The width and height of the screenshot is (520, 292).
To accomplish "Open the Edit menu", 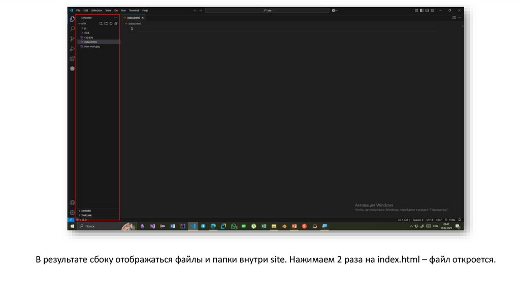I will pos(85,10).
